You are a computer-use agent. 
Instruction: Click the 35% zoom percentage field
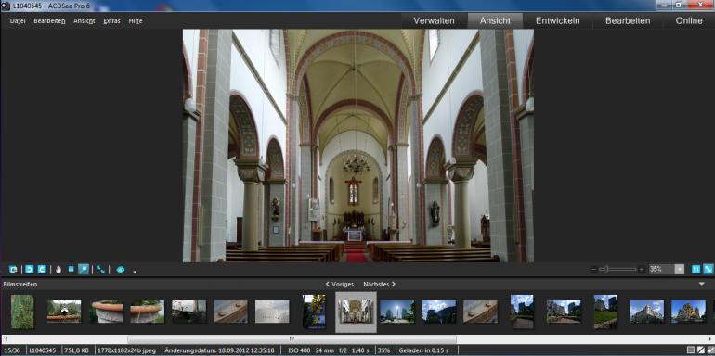pyautogui.click(x=662, y=270)
